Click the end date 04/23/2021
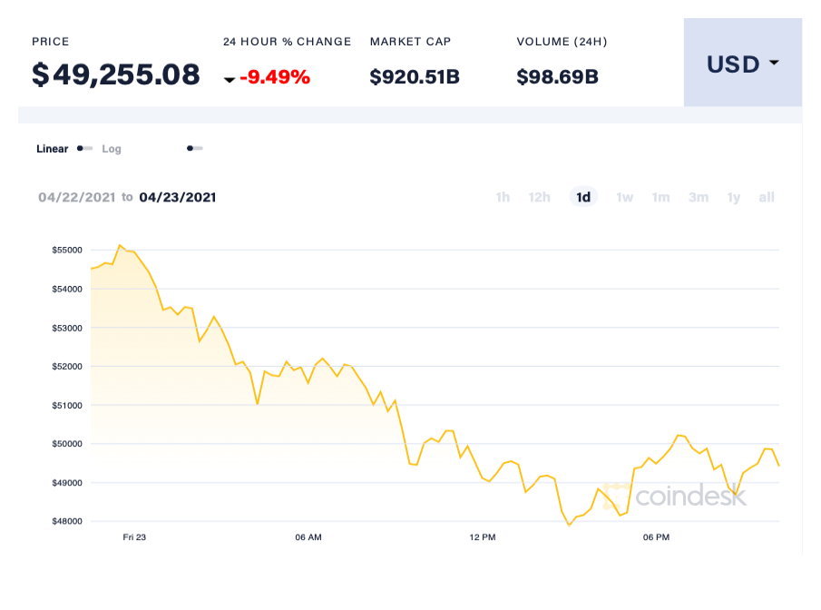The height and width of the screenshot is (610, 821). 179,197
